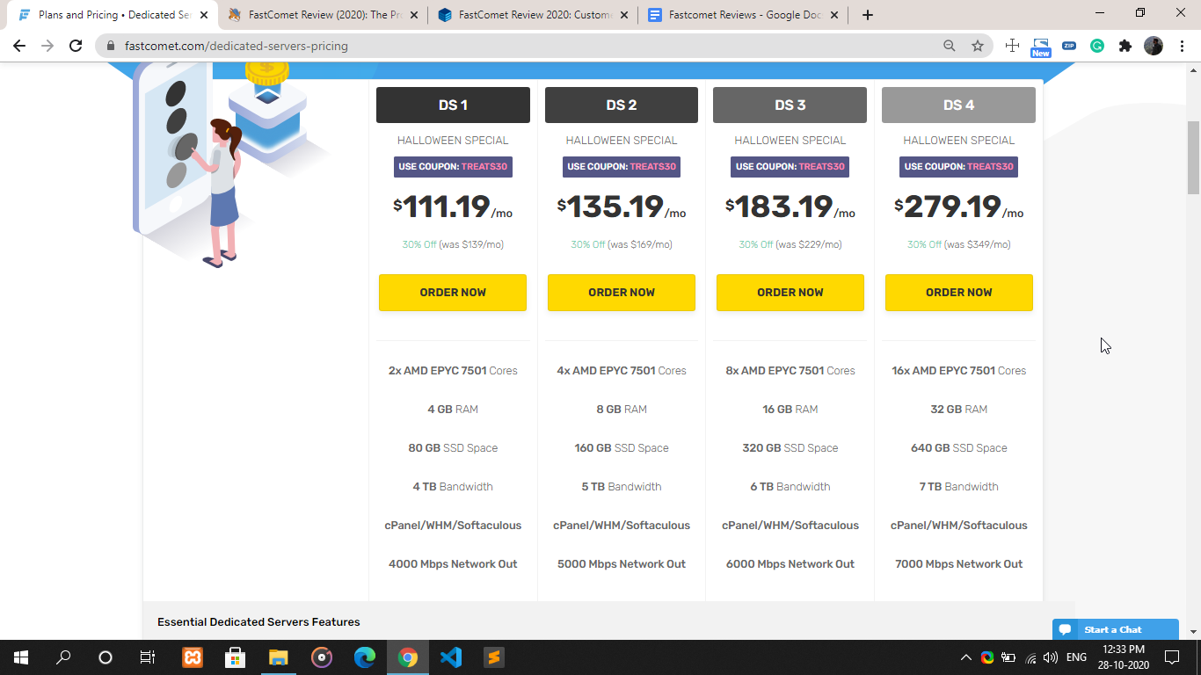The height and width of the screenshot is (675, 1201).
Task: Click the crosshair move extension icon
Action: point(1012,46)
